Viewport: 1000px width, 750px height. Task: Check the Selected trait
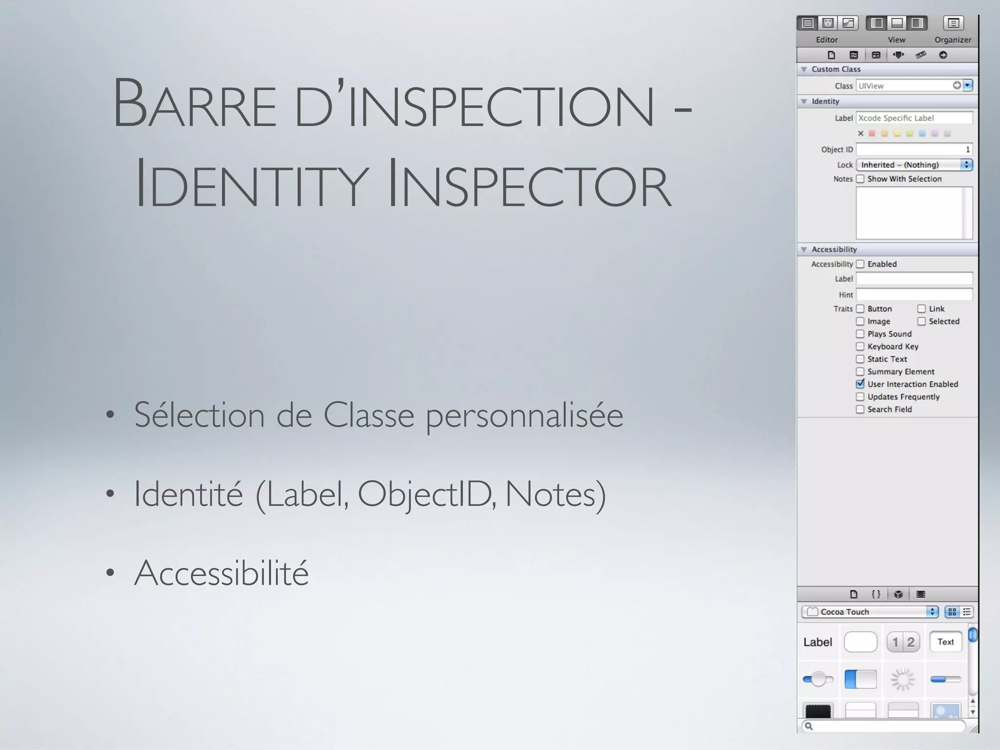pos(921,321)
